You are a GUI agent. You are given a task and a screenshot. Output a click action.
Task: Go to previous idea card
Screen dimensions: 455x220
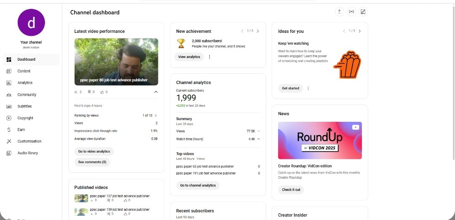coord(344,31)
